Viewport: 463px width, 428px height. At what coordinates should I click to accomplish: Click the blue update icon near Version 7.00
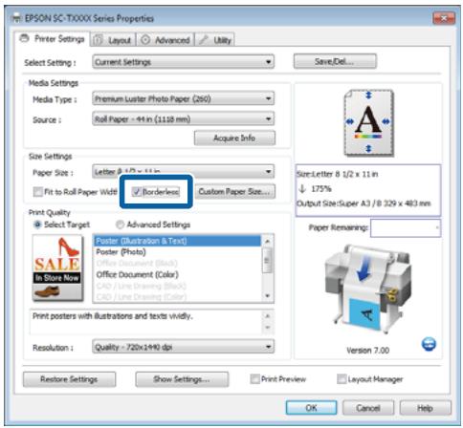pyautogui.click(x=429, y=344)
